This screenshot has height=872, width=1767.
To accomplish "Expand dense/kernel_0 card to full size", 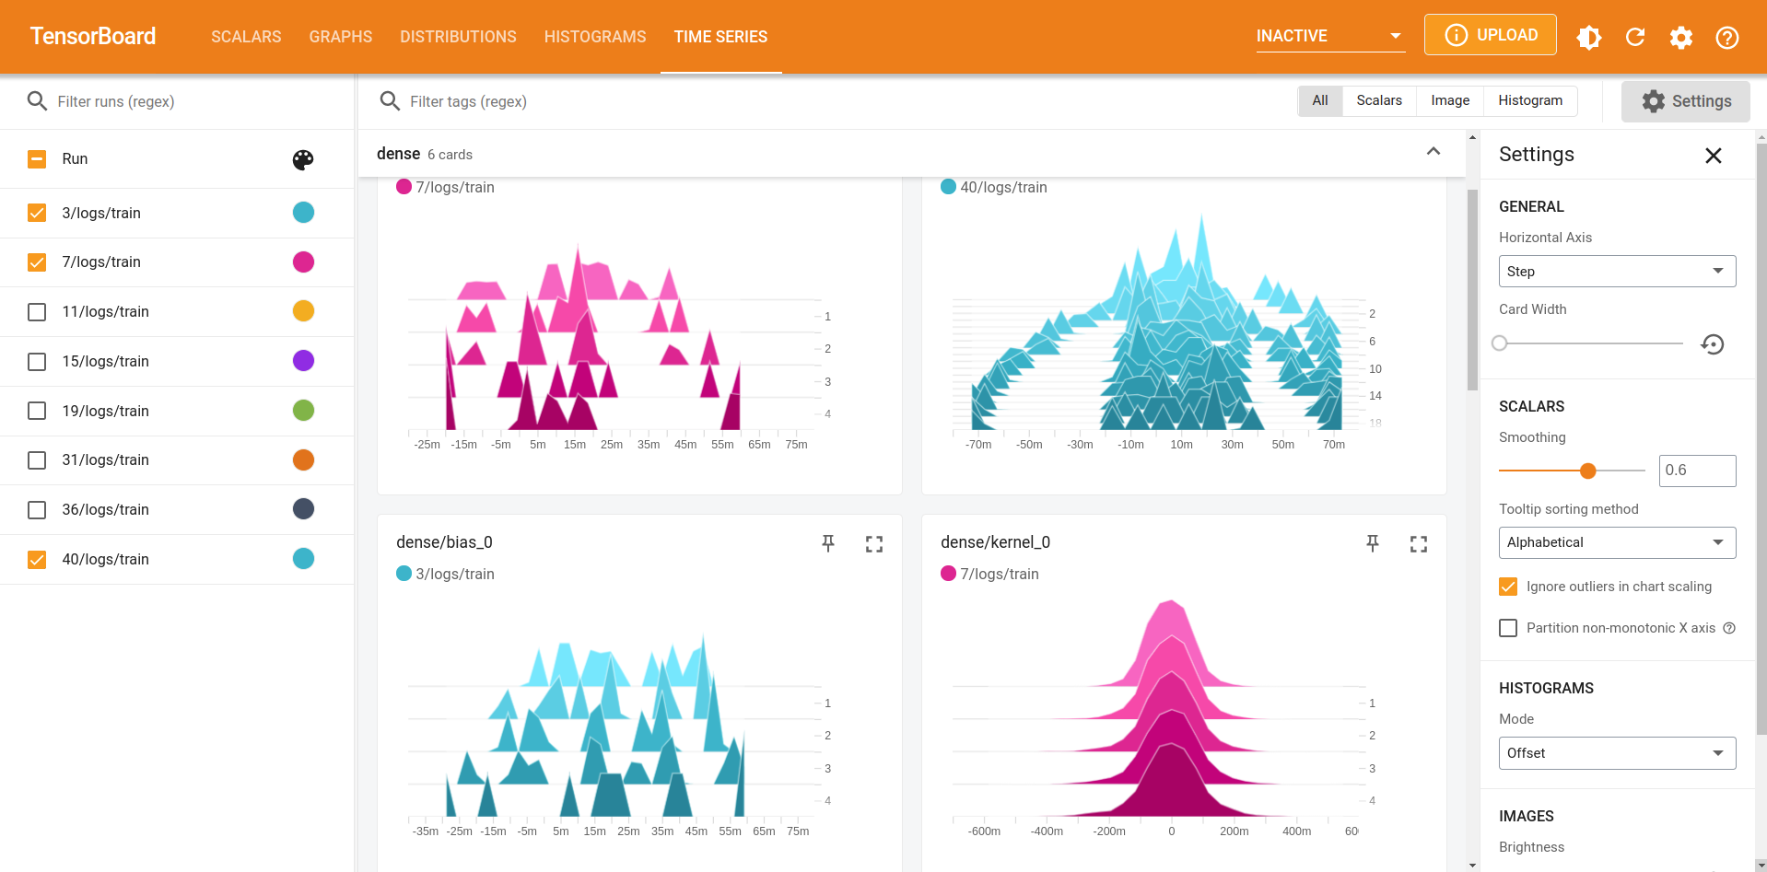I will [x=1419, y=544].
